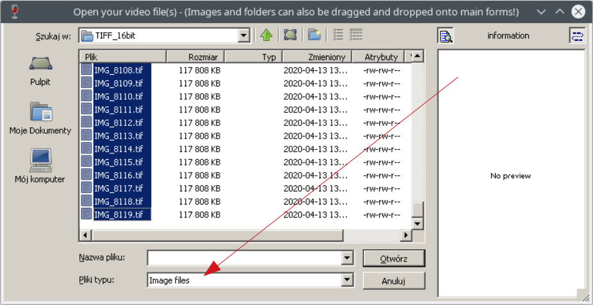Select file IMG_8116.tif

pyautogui.click(x=118, y=176)
